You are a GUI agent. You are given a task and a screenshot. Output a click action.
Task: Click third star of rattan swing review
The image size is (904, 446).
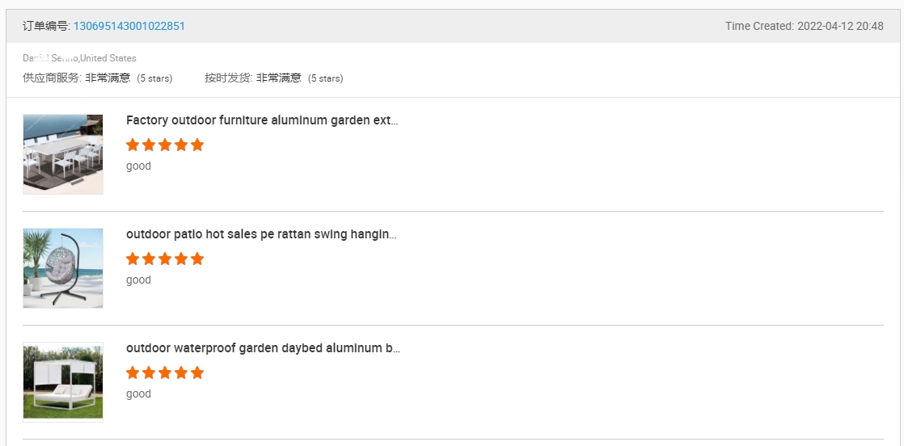point(165,259)
